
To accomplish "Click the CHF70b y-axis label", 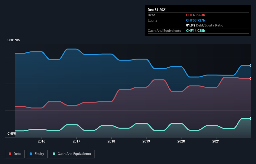I will tap(13, 40).
